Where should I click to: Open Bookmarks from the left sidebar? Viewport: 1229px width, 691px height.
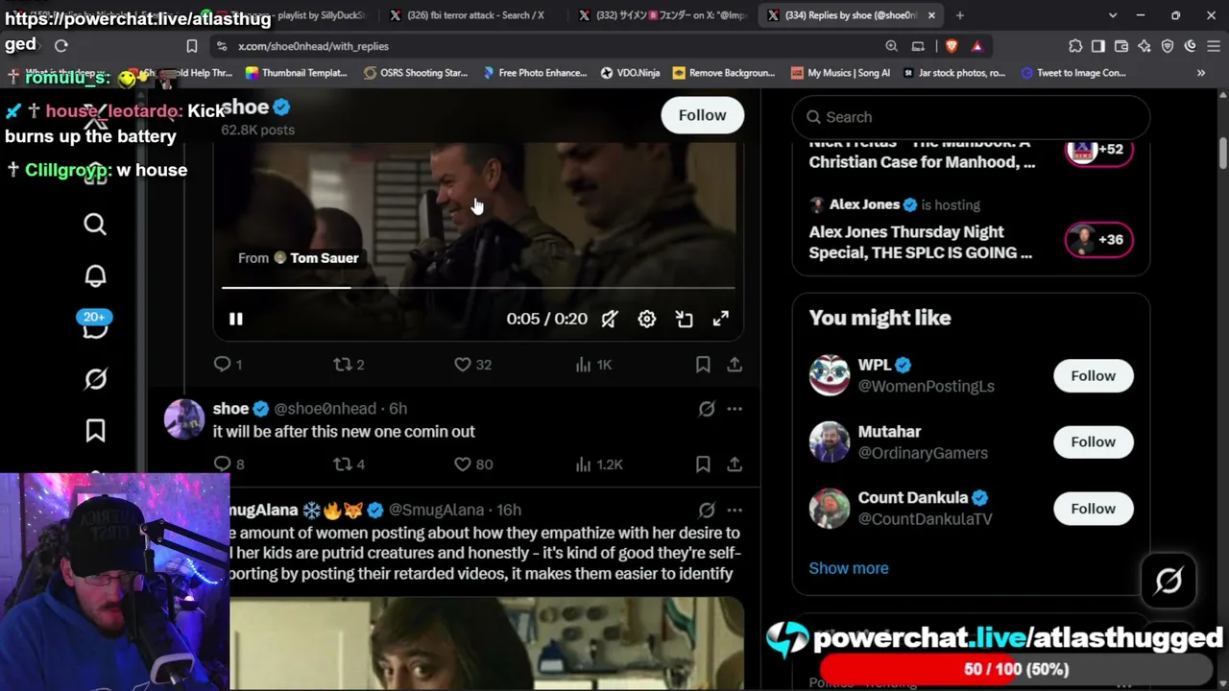click(95, 431)
